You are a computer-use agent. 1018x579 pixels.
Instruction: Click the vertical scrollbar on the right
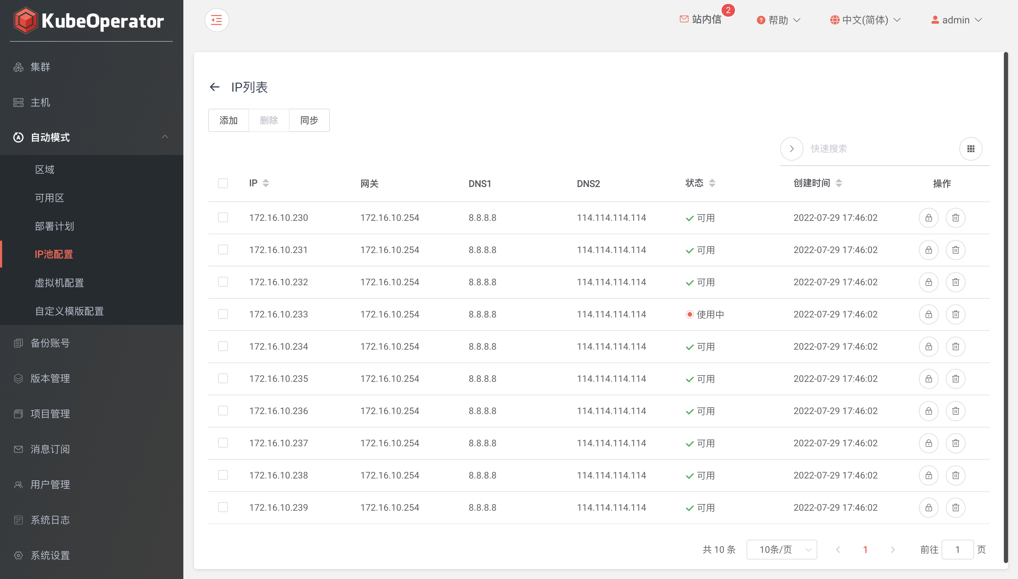(x=1006, y=308)
